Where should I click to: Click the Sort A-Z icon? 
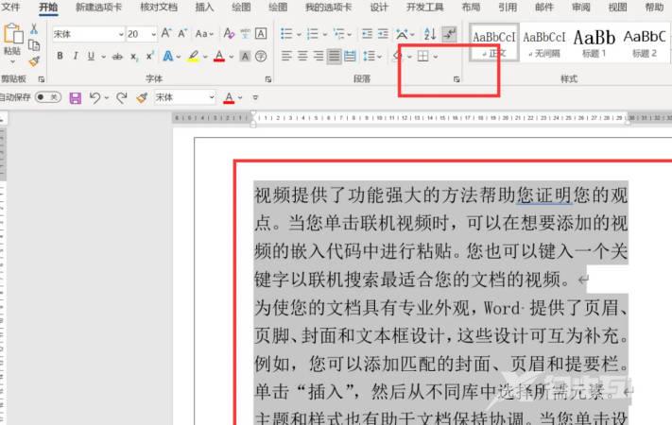(x=430, y=34)
